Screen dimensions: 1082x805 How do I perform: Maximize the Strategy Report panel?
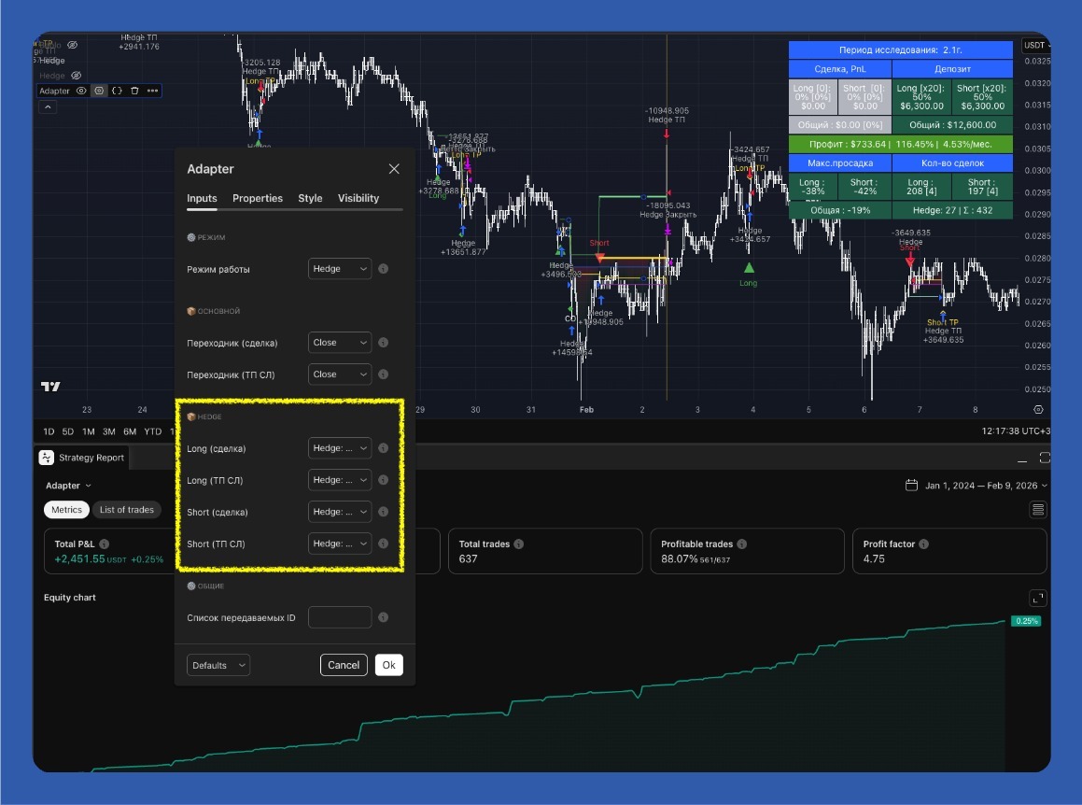(x=1044, y=458)
